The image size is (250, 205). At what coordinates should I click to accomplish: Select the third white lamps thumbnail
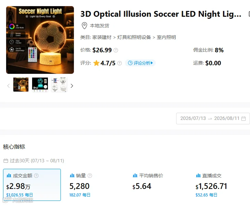click(59, 85)
